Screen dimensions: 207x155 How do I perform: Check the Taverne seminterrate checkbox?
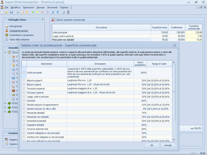click(x=24, y=129)
